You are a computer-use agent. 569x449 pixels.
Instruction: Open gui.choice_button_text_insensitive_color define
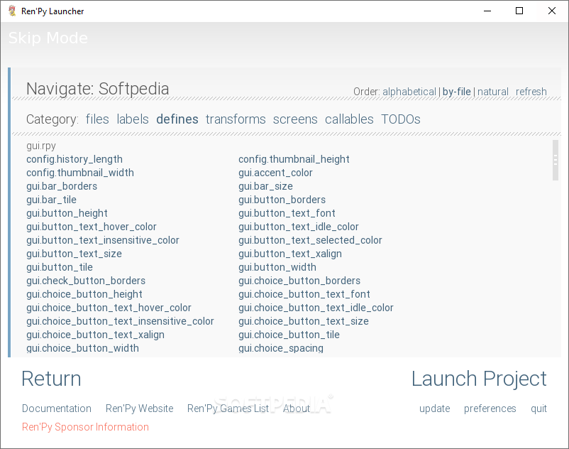coord(120,321)
